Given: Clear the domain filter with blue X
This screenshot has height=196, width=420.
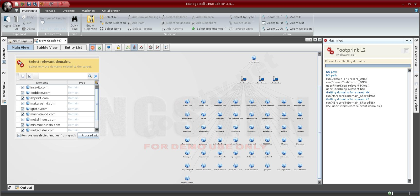Looking at the screenshot, I should (x=96, y=76).
